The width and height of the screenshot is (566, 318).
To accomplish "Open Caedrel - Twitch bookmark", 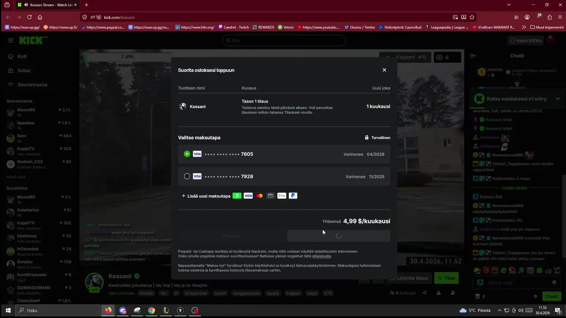I will pyautogui.click(x=233, y=27).
